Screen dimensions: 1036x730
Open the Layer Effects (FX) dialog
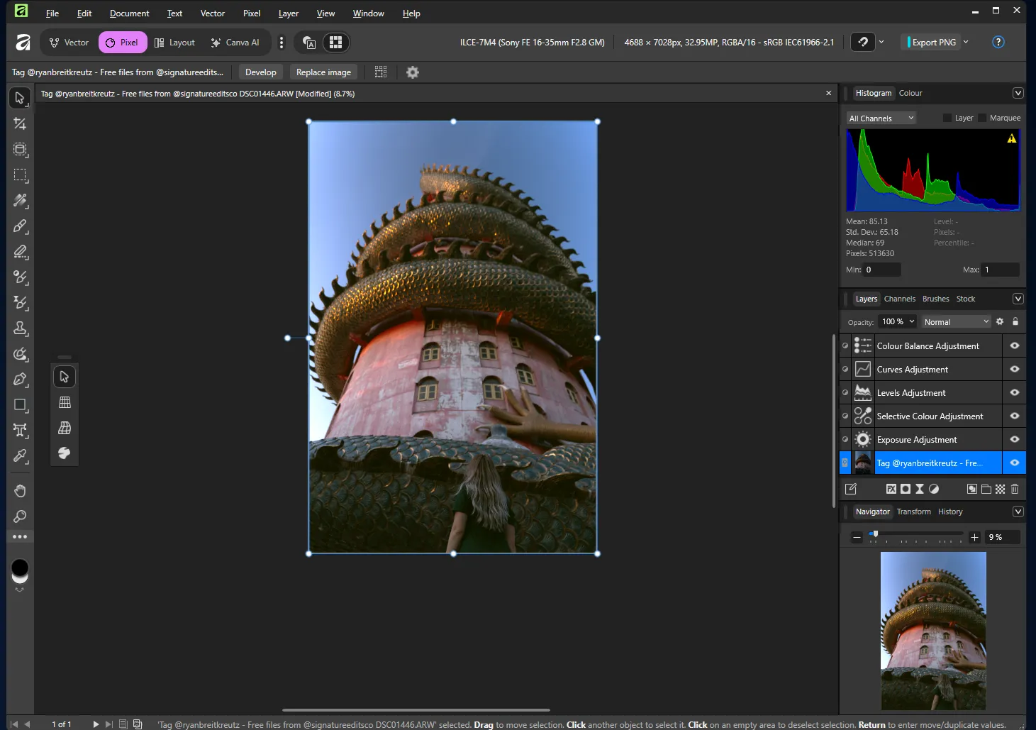coord(891,489)
